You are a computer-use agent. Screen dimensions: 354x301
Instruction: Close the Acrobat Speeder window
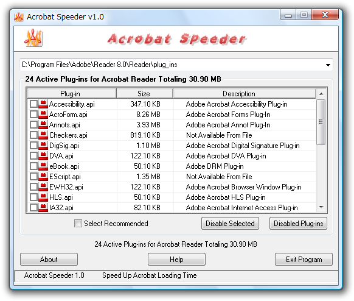(325, 15)
